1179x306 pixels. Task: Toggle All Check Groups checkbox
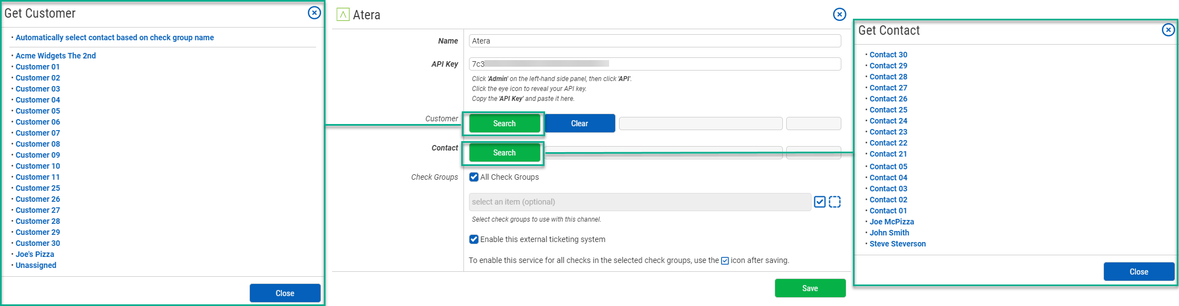pyautogui.click(x=474, y=177)
